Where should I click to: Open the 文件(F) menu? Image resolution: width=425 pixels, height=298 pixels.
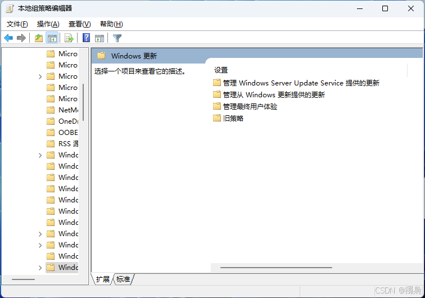[17, 24]
